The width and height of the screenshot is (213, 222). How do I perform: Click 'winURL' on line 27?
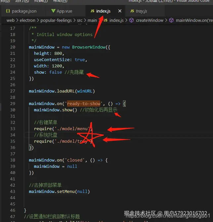[x=85, y=91]
